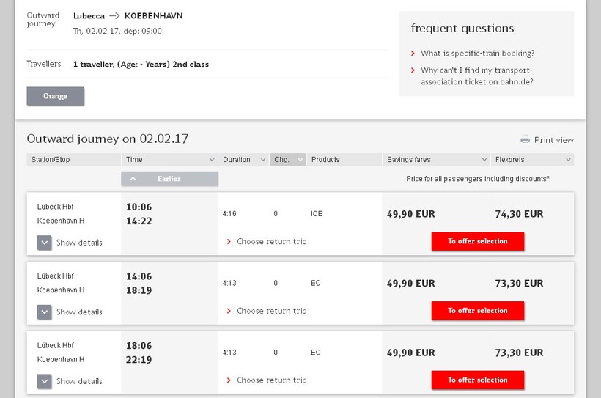The image size is (601, 398).
Task: Sort results by Savings fares column
Action: [436, 159]
